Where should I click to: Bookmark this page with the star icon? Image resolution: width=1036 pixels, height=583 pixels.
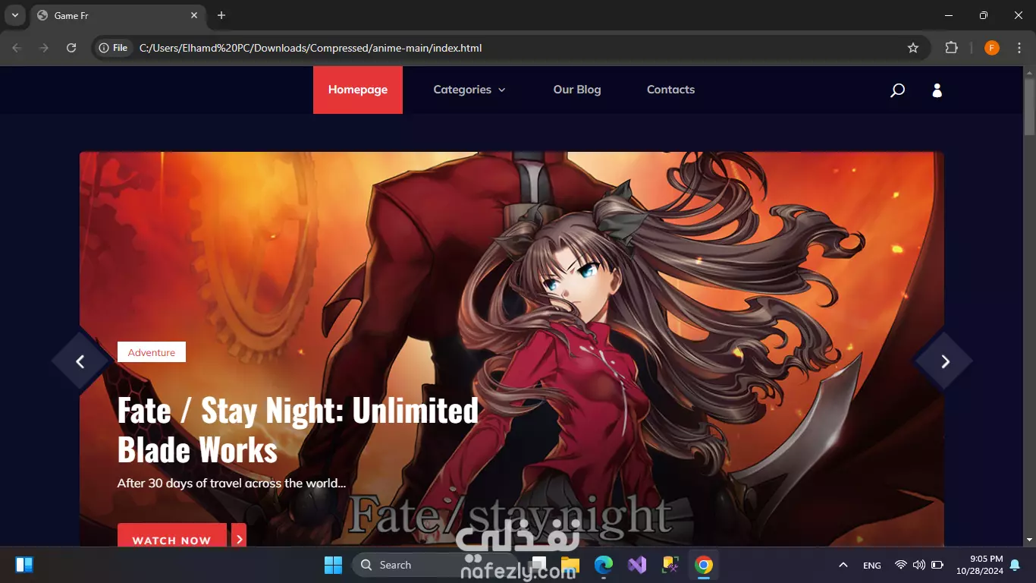coord(913,48)
